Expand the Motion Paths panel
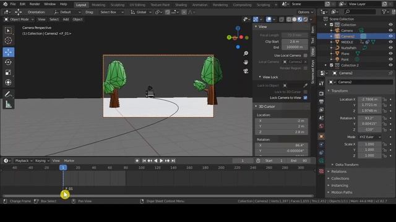Screen dimensions: 396x222 point(342,192)
